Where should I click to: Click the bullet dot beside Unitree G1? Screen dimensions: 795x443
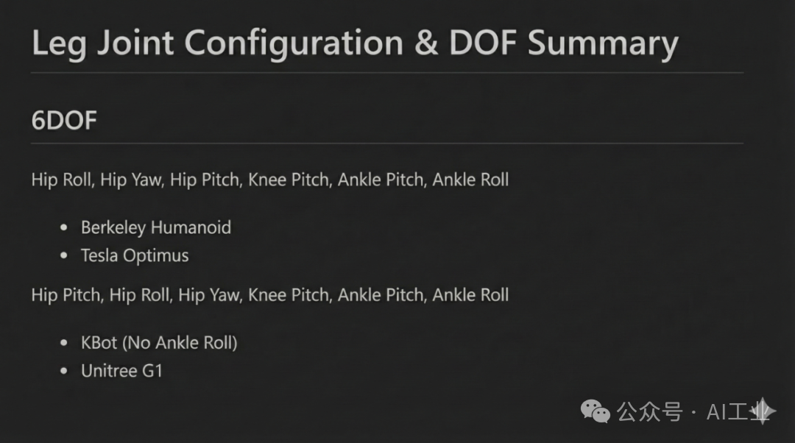click(x=65, y=371)
